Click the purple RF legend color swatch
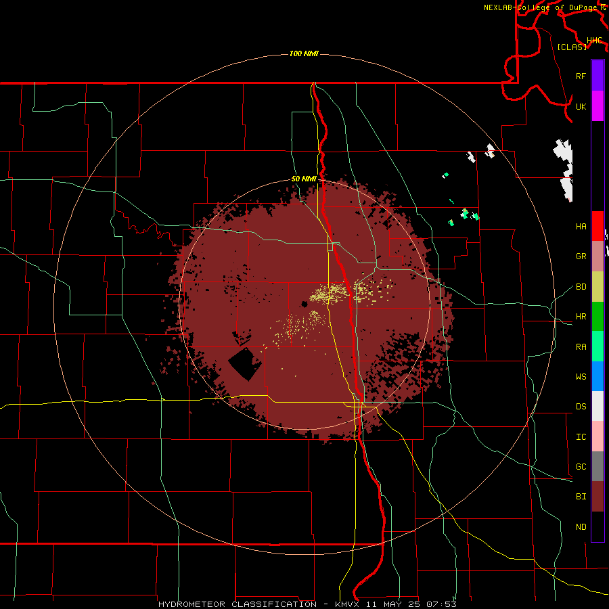The image size is (609, 609). (597, 76)
